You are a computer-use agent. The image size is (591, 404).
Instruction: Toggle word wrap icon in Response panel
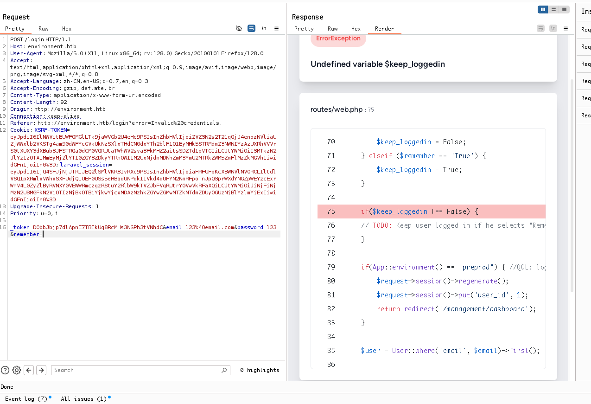pos(540,28)
